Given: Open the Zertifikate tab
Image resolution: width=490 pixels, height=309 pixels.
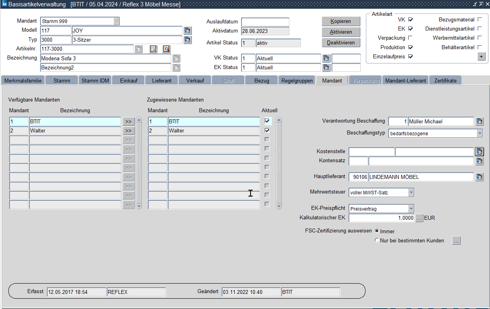Looking at the screenshot, I should coord(445,81).
